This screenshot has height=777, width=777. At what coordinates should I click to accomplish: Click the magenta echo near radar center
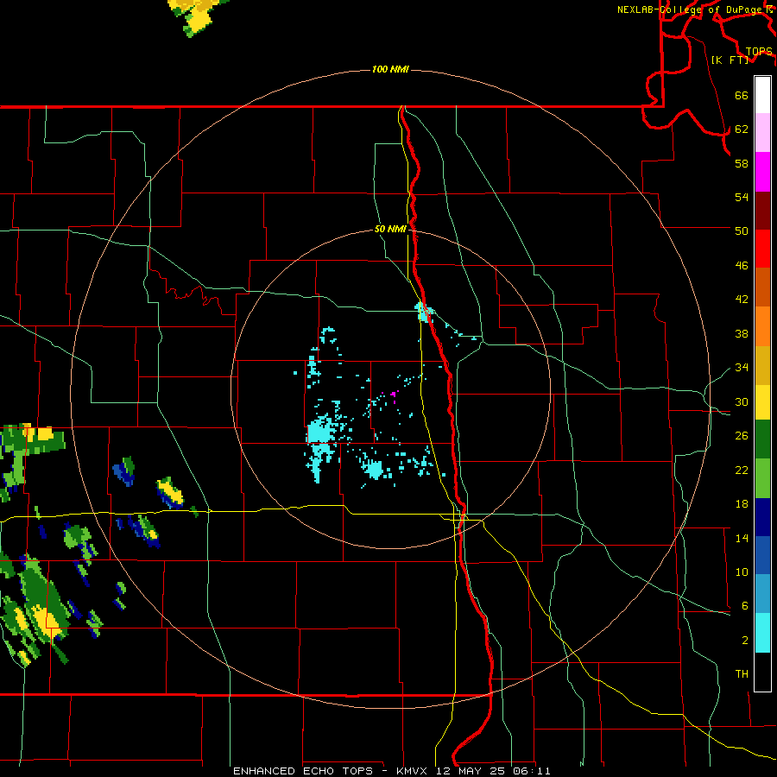[x=394, y=395]
